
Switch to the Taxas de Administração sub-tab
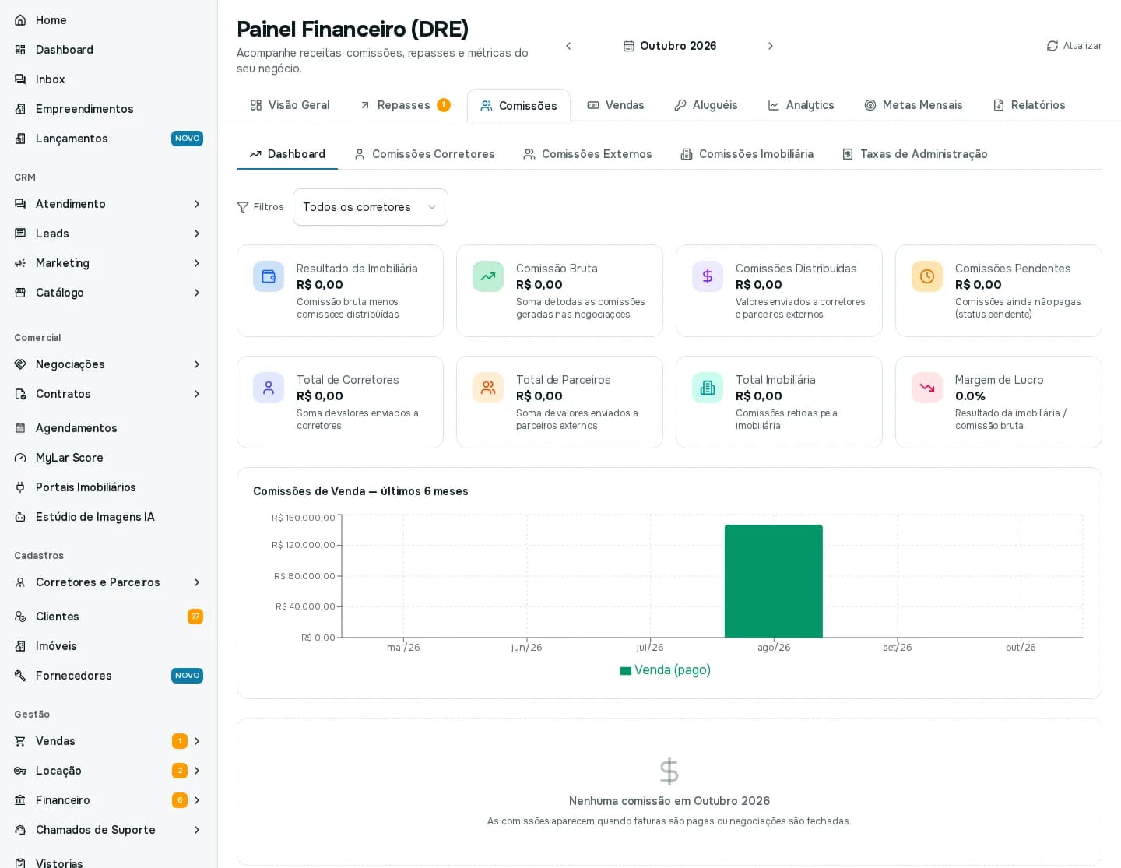pyautogui.click(x=915, y=154)
